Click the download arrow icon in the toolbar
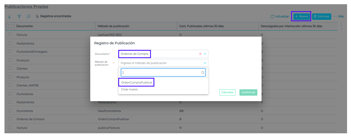The height and width of the screenshot is (137, 351). (x=9, y=16)
